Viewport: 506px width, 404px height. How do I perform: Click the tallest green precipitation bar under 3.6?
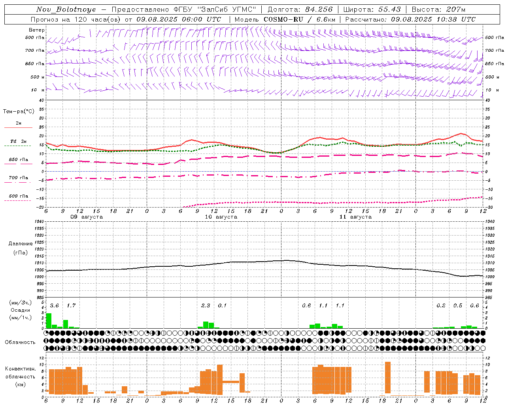pyautogui.click(x=49, y=321)
